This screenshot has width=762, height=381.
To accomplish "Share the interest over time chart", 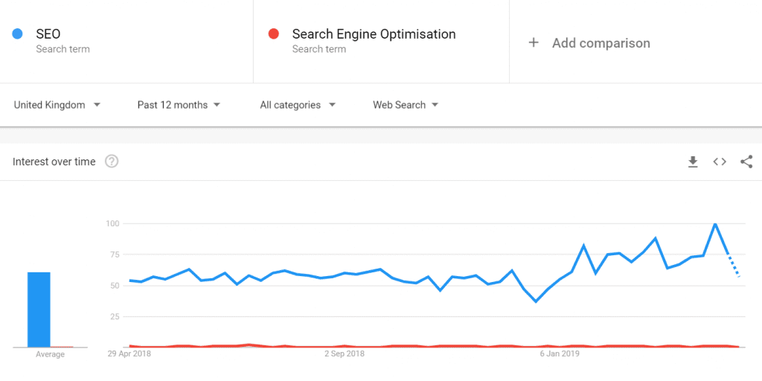I will pyautogui.click(x=746, y=161).
